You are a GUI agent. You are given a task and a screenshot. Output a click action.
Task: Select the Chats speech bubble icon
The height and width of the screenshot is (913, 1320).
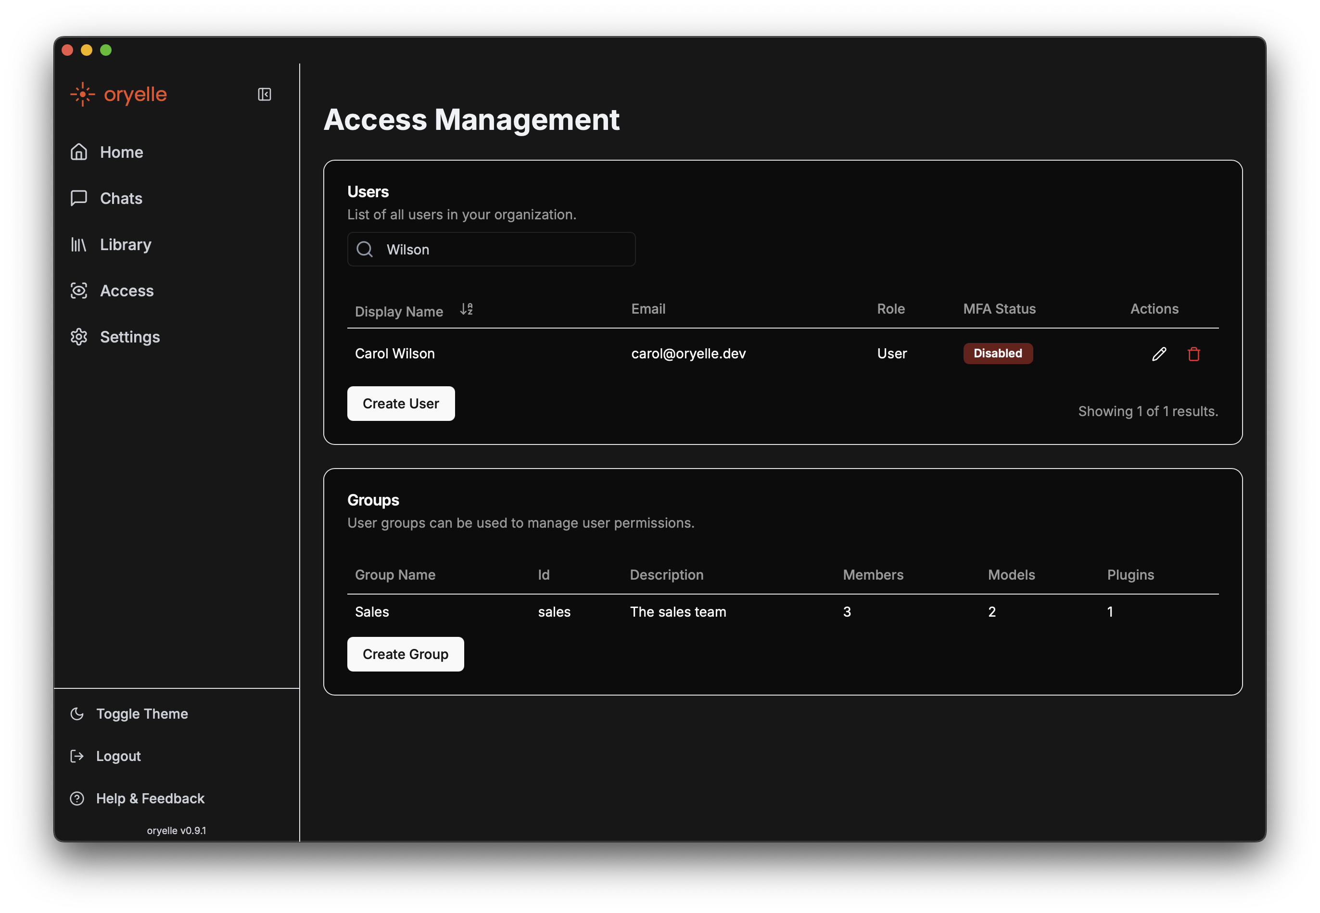pyautogui.click(x=79, y=198)
